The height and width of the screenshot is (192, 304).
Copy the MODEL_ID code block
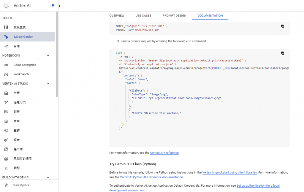283,26
